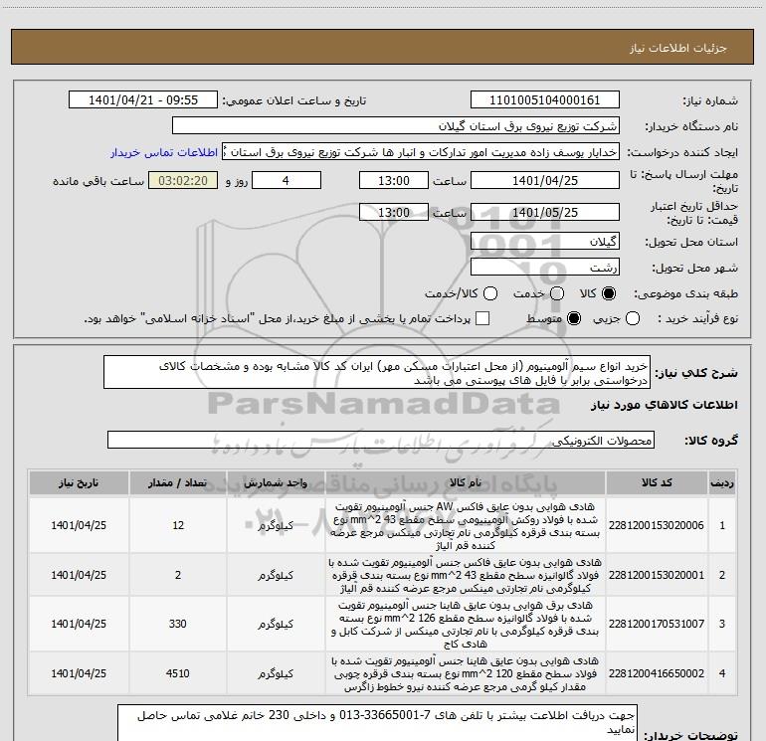Click row 1 item name with AW
This screenshot has width=766, height=741.
click(x=465, y=525)
